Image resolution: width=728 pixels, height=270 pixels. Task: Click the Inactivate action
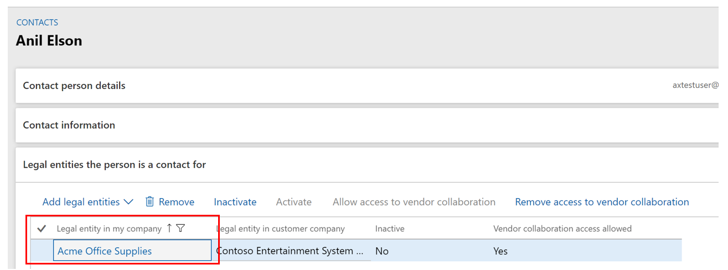click(235, 202)
